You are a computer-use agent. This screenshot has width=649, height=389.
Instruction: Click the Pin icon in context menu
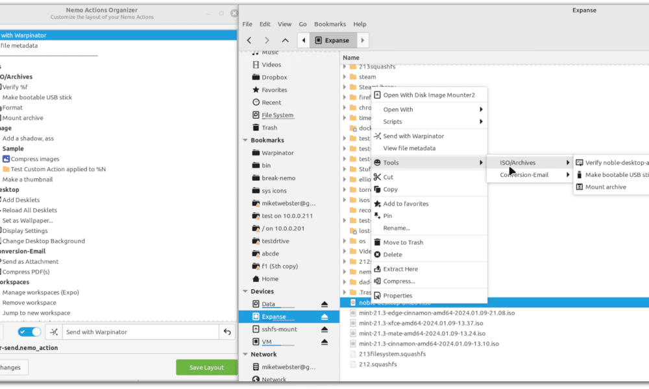(x=377, y=216)
